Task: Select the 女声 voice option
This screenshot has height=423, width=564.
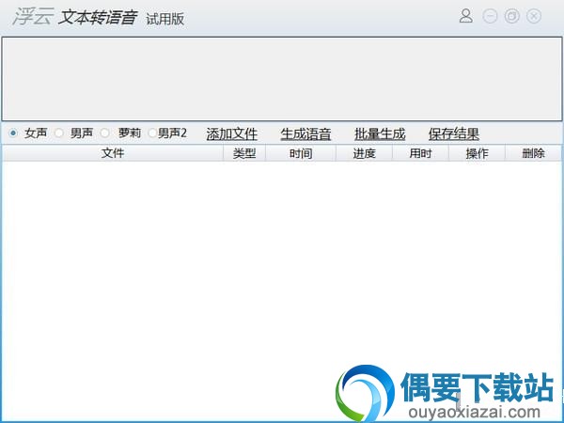Action: 13,133
